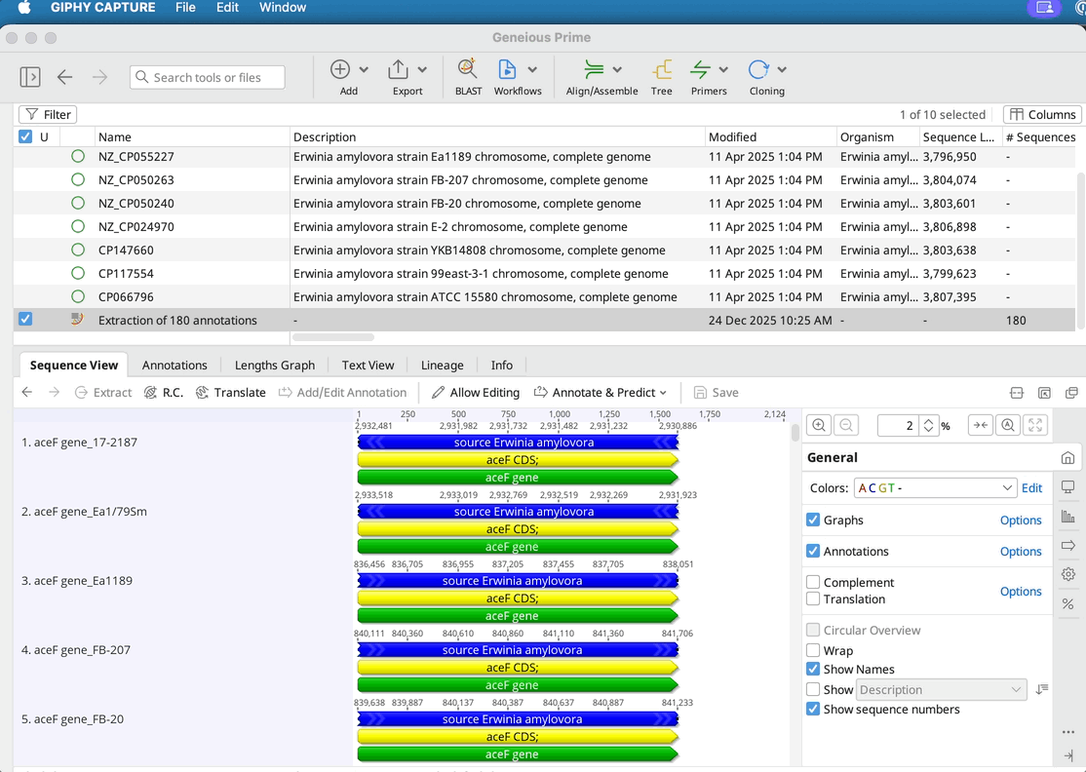Screen dimensions: 1086x772
Task: Click the blue source annotation on aceF gene_17-2187
Action: tap(517, 443)
